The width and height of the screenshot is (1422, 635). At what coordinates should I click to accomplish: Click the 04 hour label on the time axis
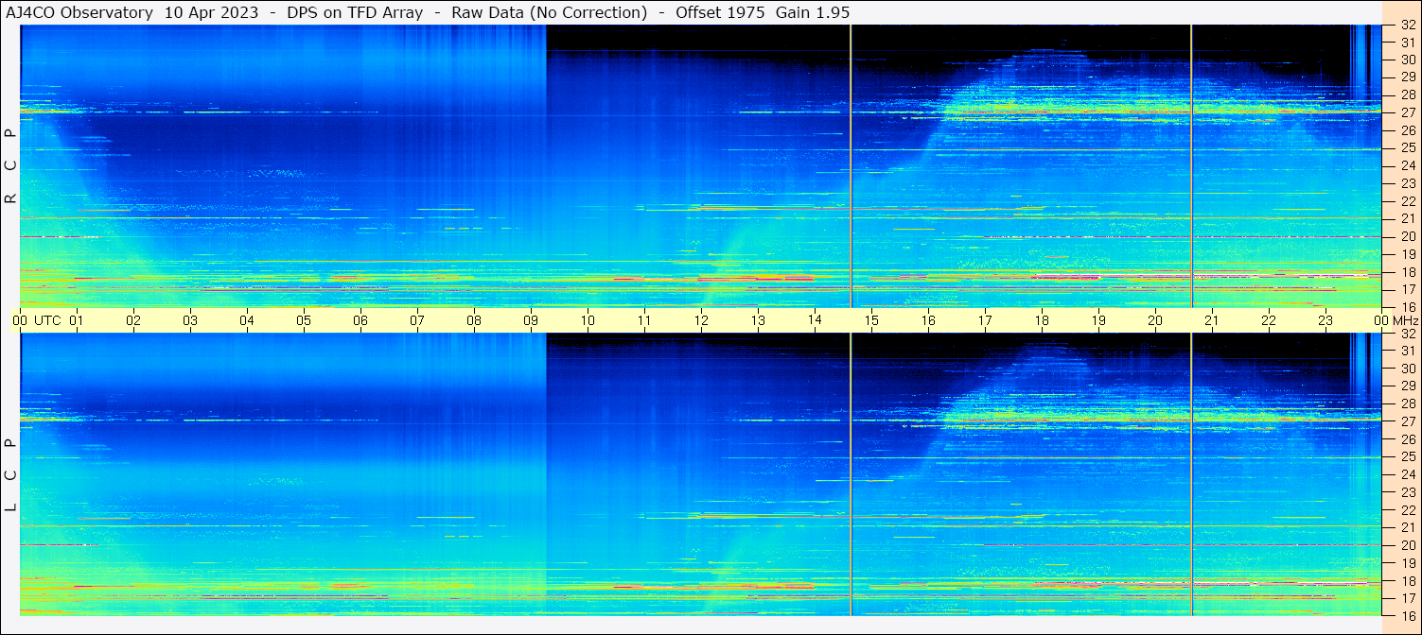[247, 320]
